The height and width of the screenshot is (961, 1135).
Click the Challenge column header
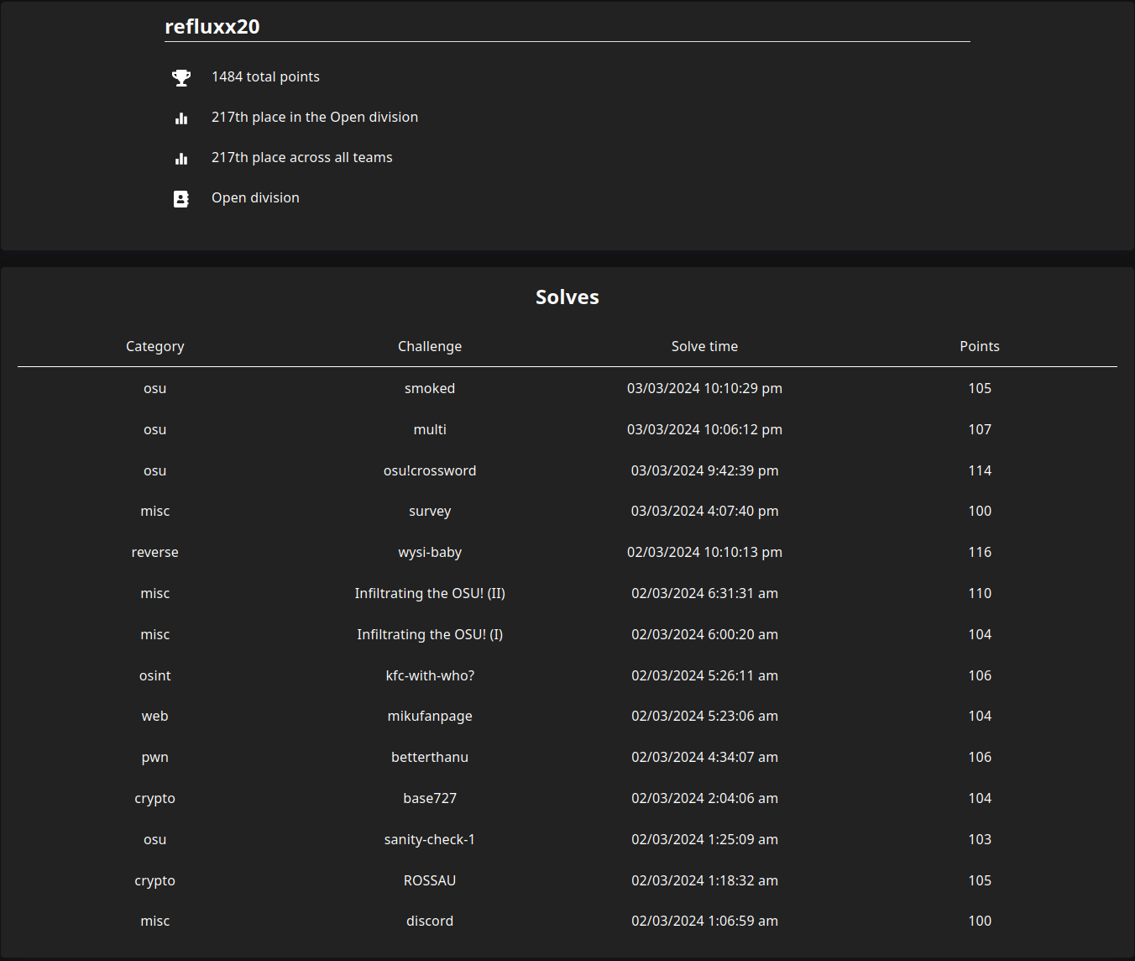coord(430,346)
